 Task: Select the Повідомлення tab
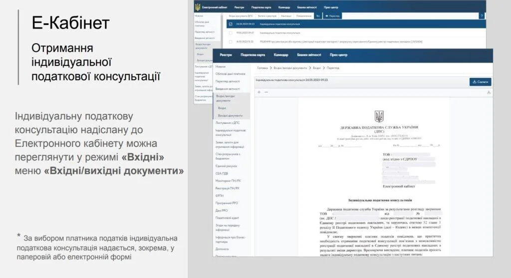[x=304, y=16]
